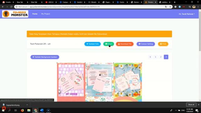Screen dimensions: 201x113
Task: Click the Not secure site info icon
Action: click(x=16, y=7)
